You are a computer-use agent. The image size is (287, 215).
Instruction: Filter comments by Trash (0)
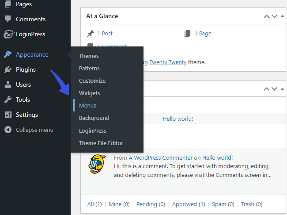(x=252, y=204)
